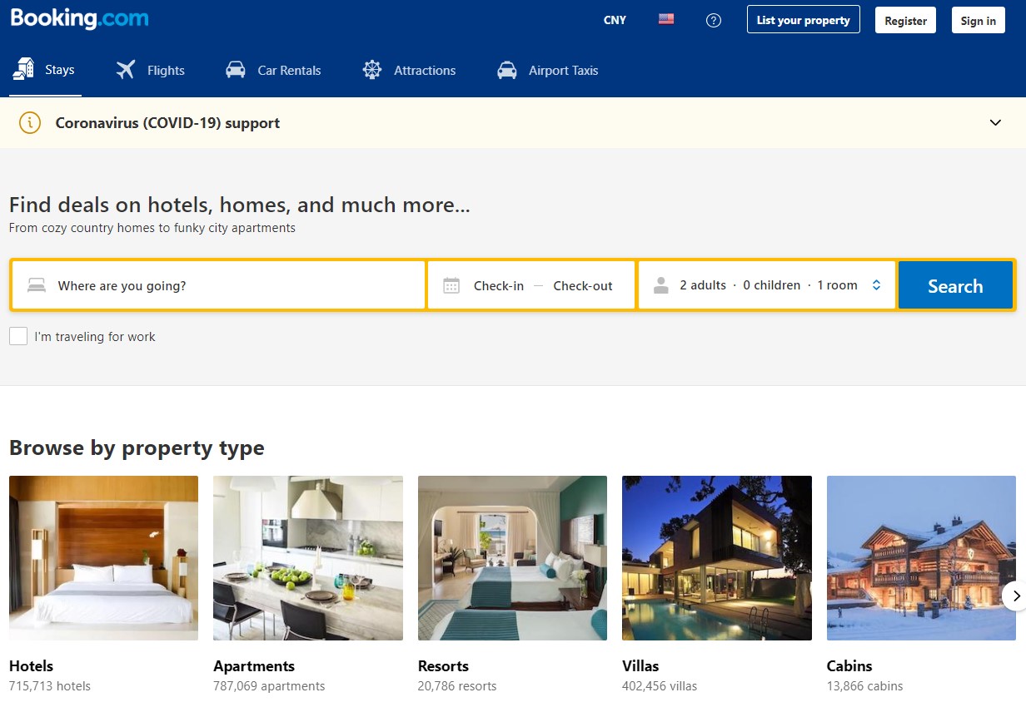Open the adults, children, rooms dropdown
Screen dimensions: 1026x707
pyautogui.click(x=767, y=286)
